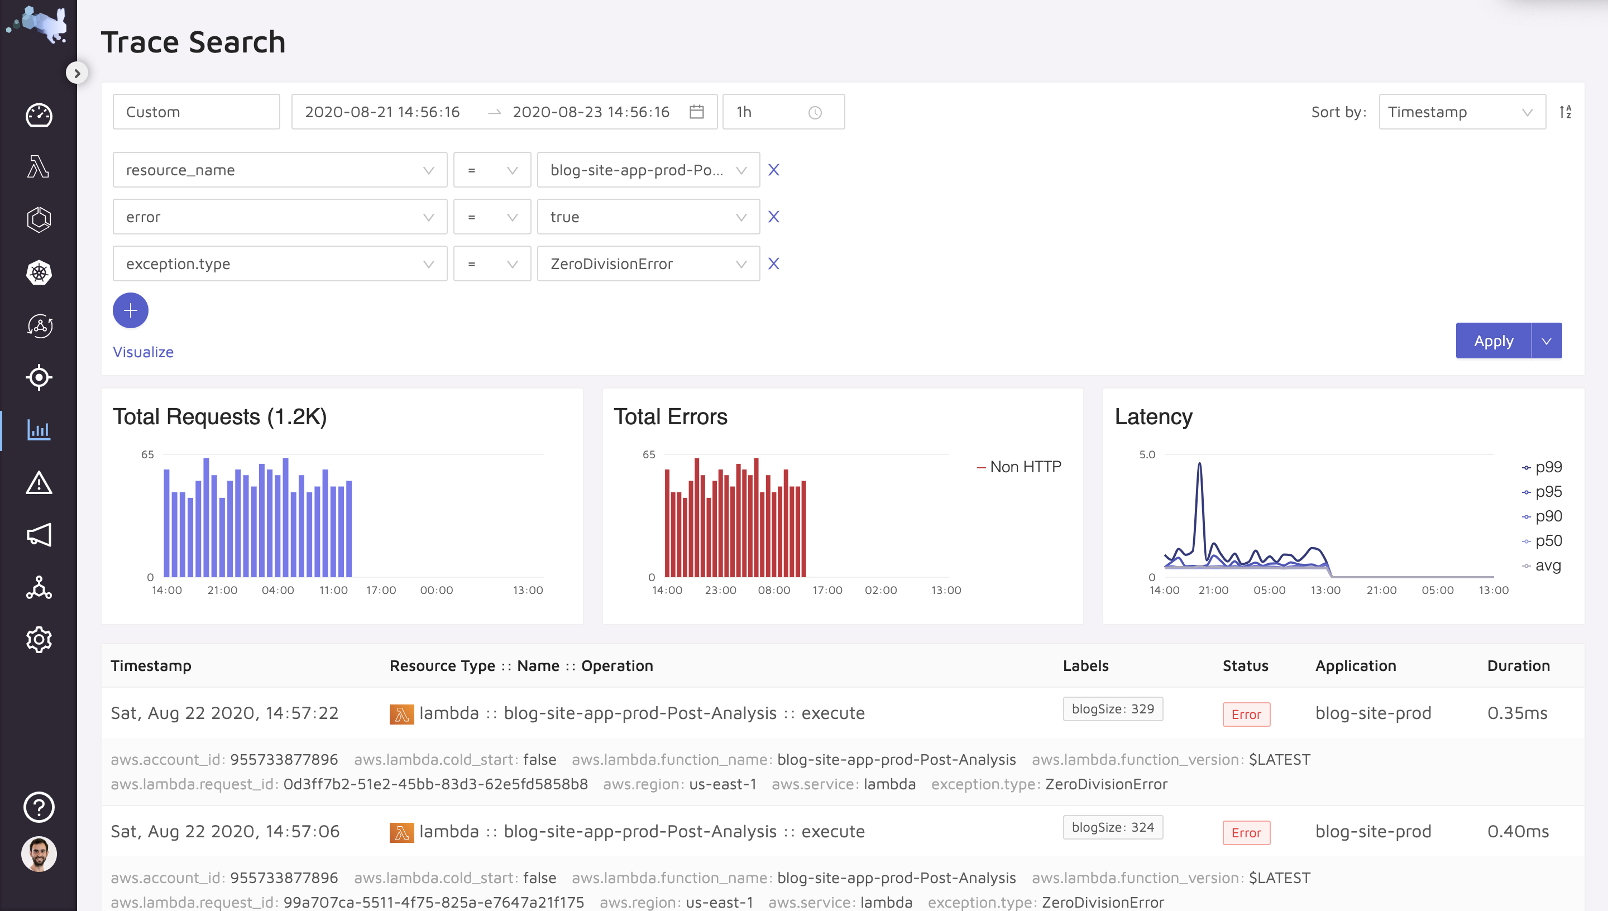
Task: Click the help question mark icon
Action: tap(39, 807)
